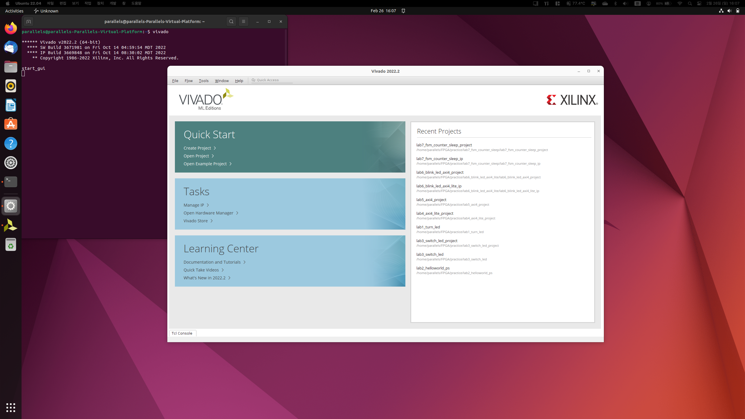Viewport: 745px width, 419px height.
Task: Click the Wi-Fi icon in Mac menu bar
Action: (x=680, y=3)
